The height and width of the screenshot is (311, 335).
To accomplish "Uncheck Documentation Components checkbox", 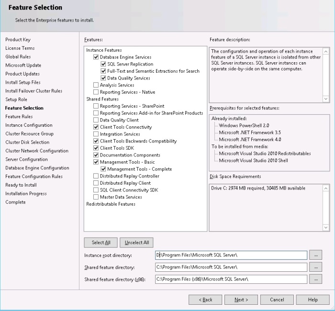I will (96, 155).
